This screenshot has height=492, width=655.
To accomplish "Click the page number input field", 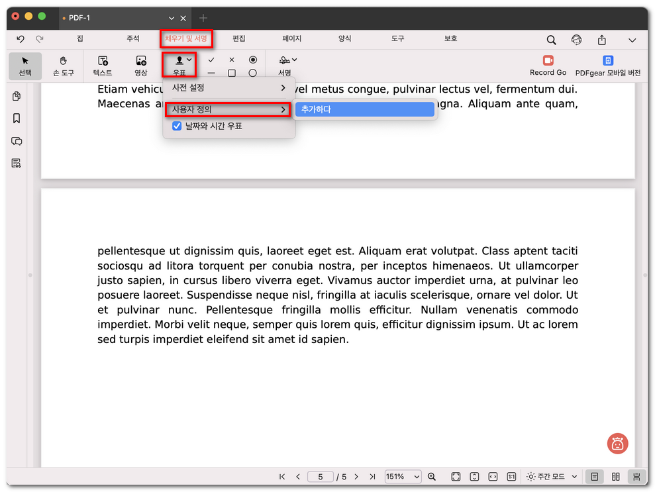I will pyautogui.click(x=321, y=477).
